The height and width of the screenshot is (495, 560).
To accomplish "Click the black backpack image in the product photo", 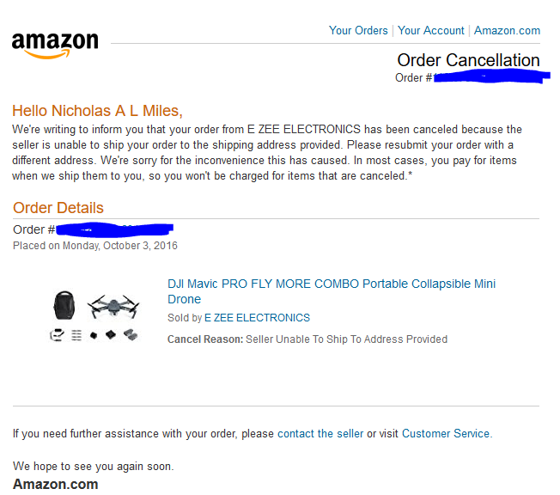I will click(65, 305).
